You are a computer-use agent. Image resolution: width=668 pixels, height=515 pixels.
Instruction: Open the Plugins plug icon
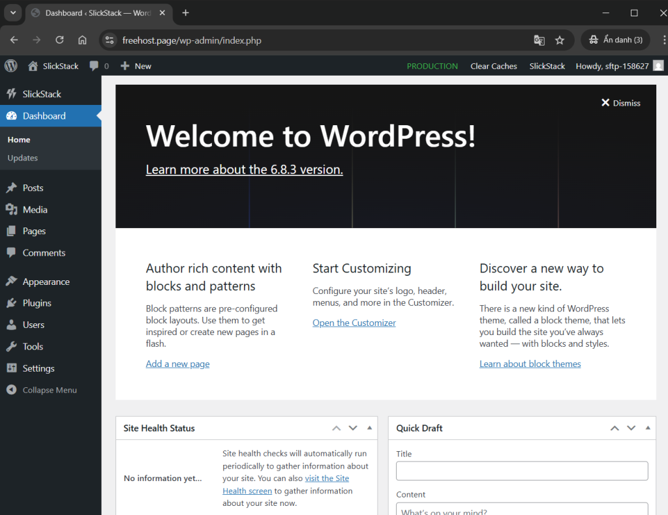[12, 302]
